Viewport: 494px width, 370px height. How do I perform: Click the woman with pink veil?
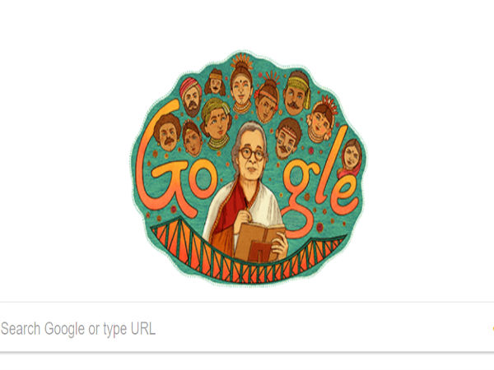[x=351, y=158]
